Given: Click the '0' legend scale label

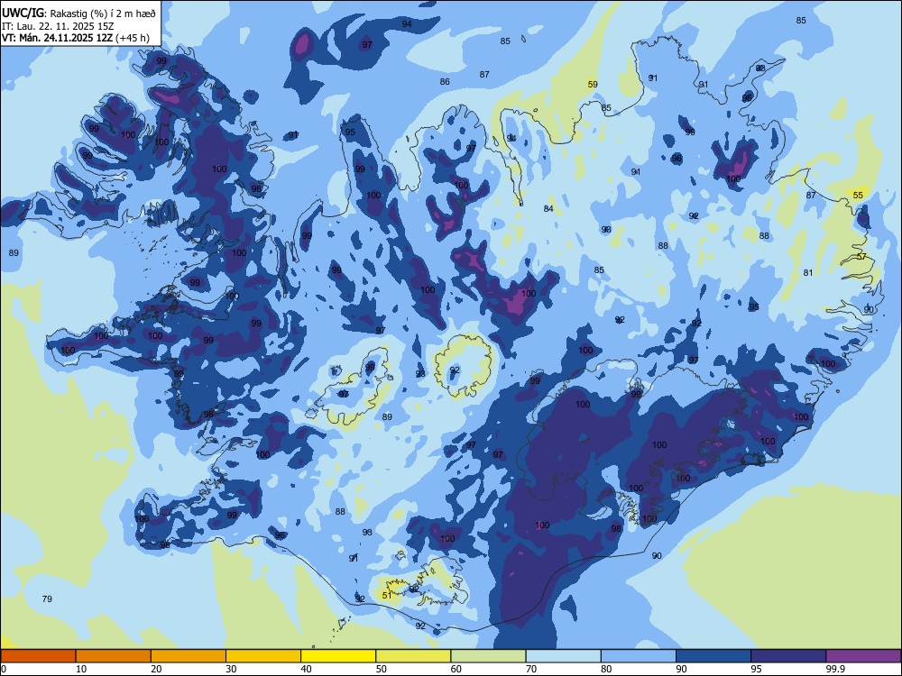Looking at the screenshot, I should tap(4, 669).
